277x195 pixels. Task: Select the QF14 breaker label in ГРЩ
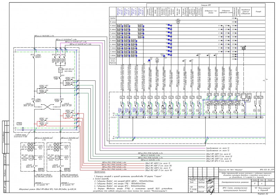[x=58, y=55]
